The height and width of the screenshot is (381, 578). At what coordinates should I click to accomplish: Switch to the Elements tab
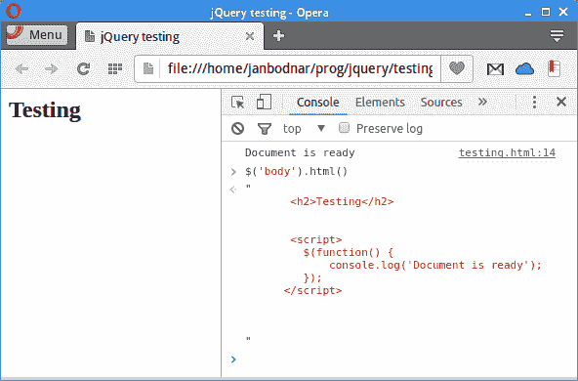point(380,103)
